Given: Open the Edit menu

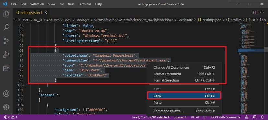Looking at the screenshot, I should 23,4.
